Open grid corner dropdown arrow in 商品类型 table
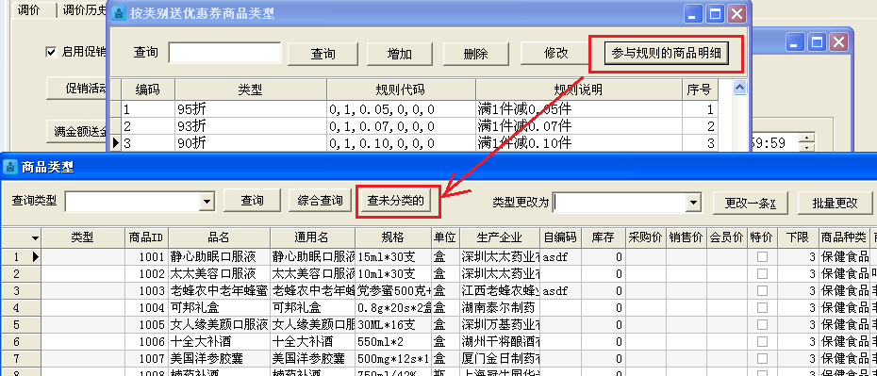 35,238
